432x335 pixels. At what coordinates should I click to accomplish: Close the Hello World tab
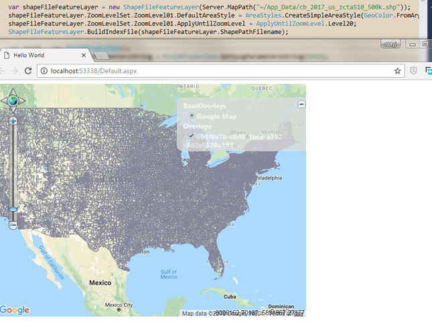pos(84,56)
